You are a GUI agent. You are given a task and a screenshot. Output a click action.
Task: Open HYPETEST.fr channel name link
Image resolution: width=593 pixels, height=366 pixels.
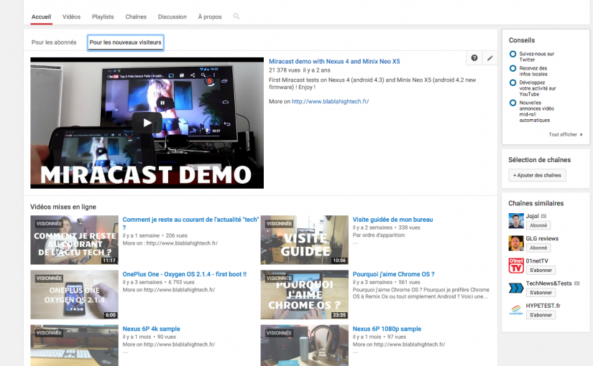click(543, 306)
